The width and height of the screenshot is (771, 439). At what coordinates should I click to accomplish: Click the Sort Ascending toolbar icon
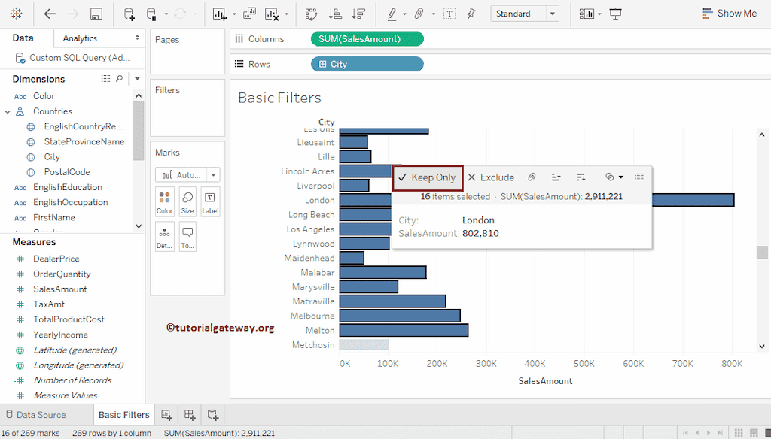[x=335, y=14]
